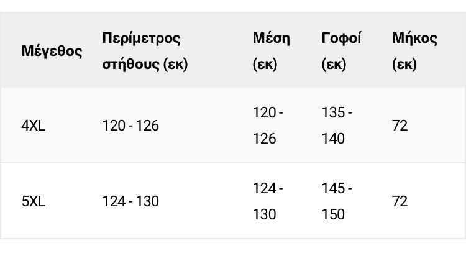Screen dimensions: 466x261
Task: Click the Μήκος (εκ) column header
Action: tap(414, 51)
